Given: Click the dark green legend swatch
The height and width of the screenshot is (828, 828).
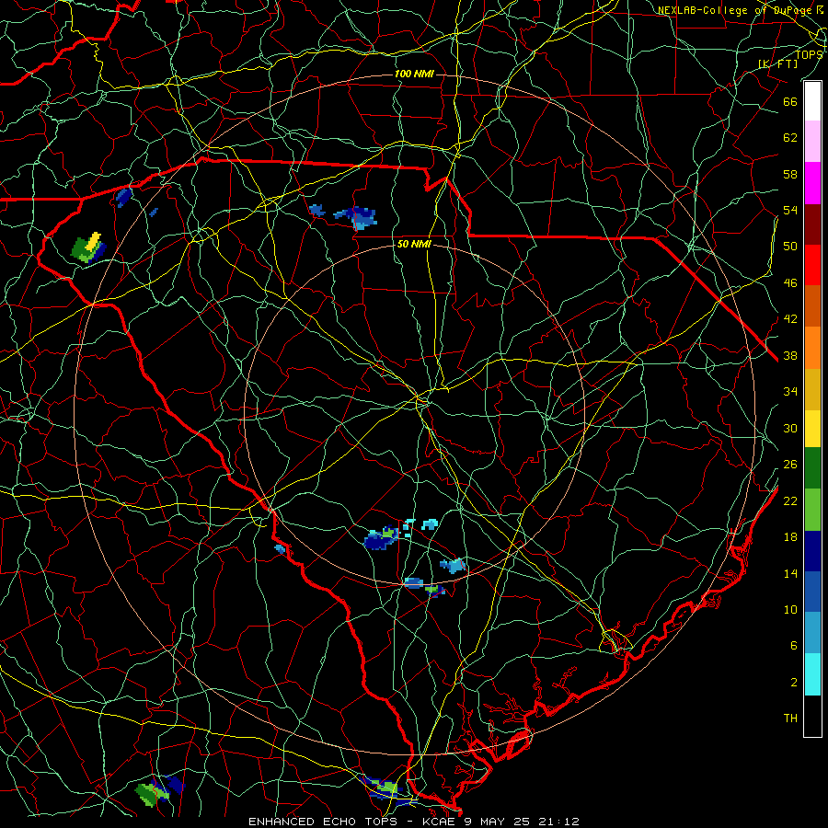Looking at the screenshot, I should click(x=812, y=468).
